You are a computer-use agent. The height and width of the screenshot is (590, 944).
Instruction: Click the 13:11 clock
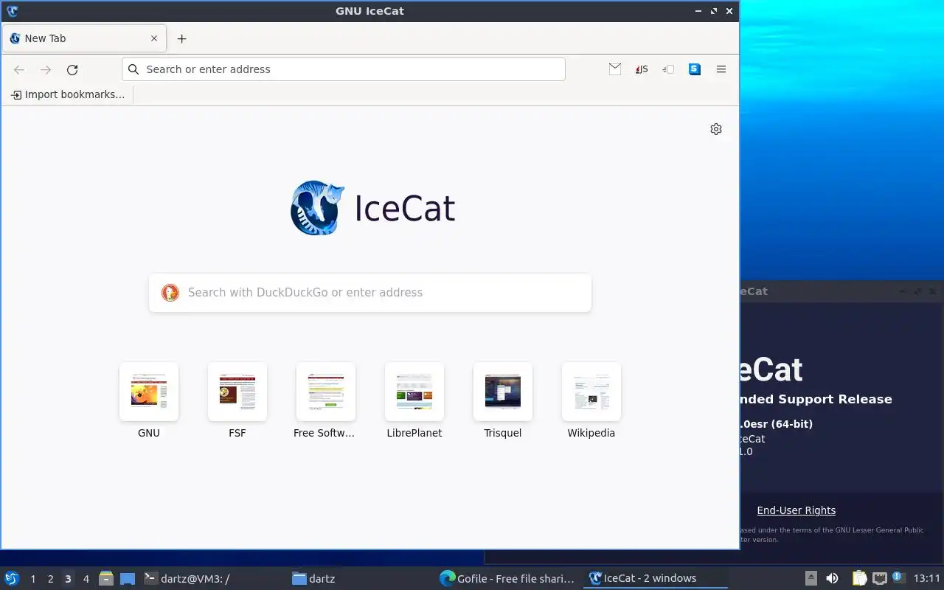[x=927, y=579]
